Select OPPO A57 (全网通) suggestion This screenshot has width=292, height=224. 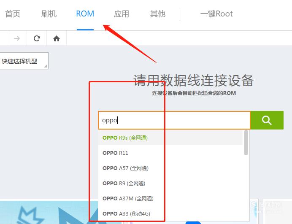point(170,168)
